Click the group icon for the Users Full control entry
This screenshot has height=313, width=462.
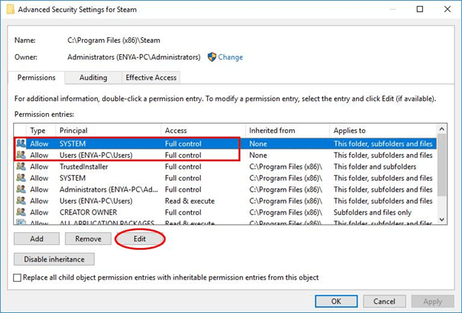pos(21,155)
